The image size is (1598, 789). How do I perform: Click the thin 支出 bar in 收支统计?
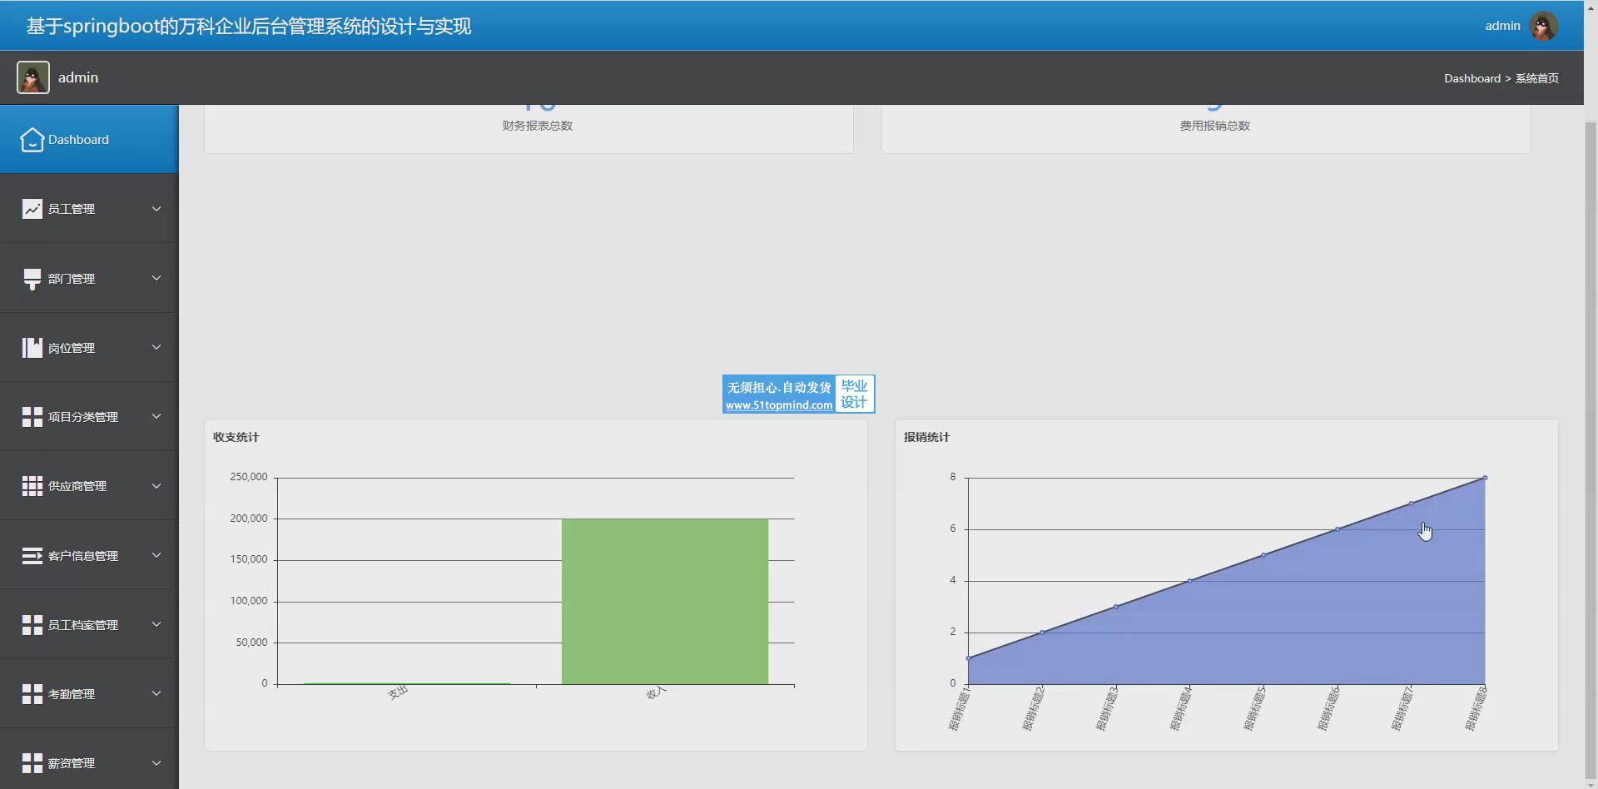pos(406,683)
